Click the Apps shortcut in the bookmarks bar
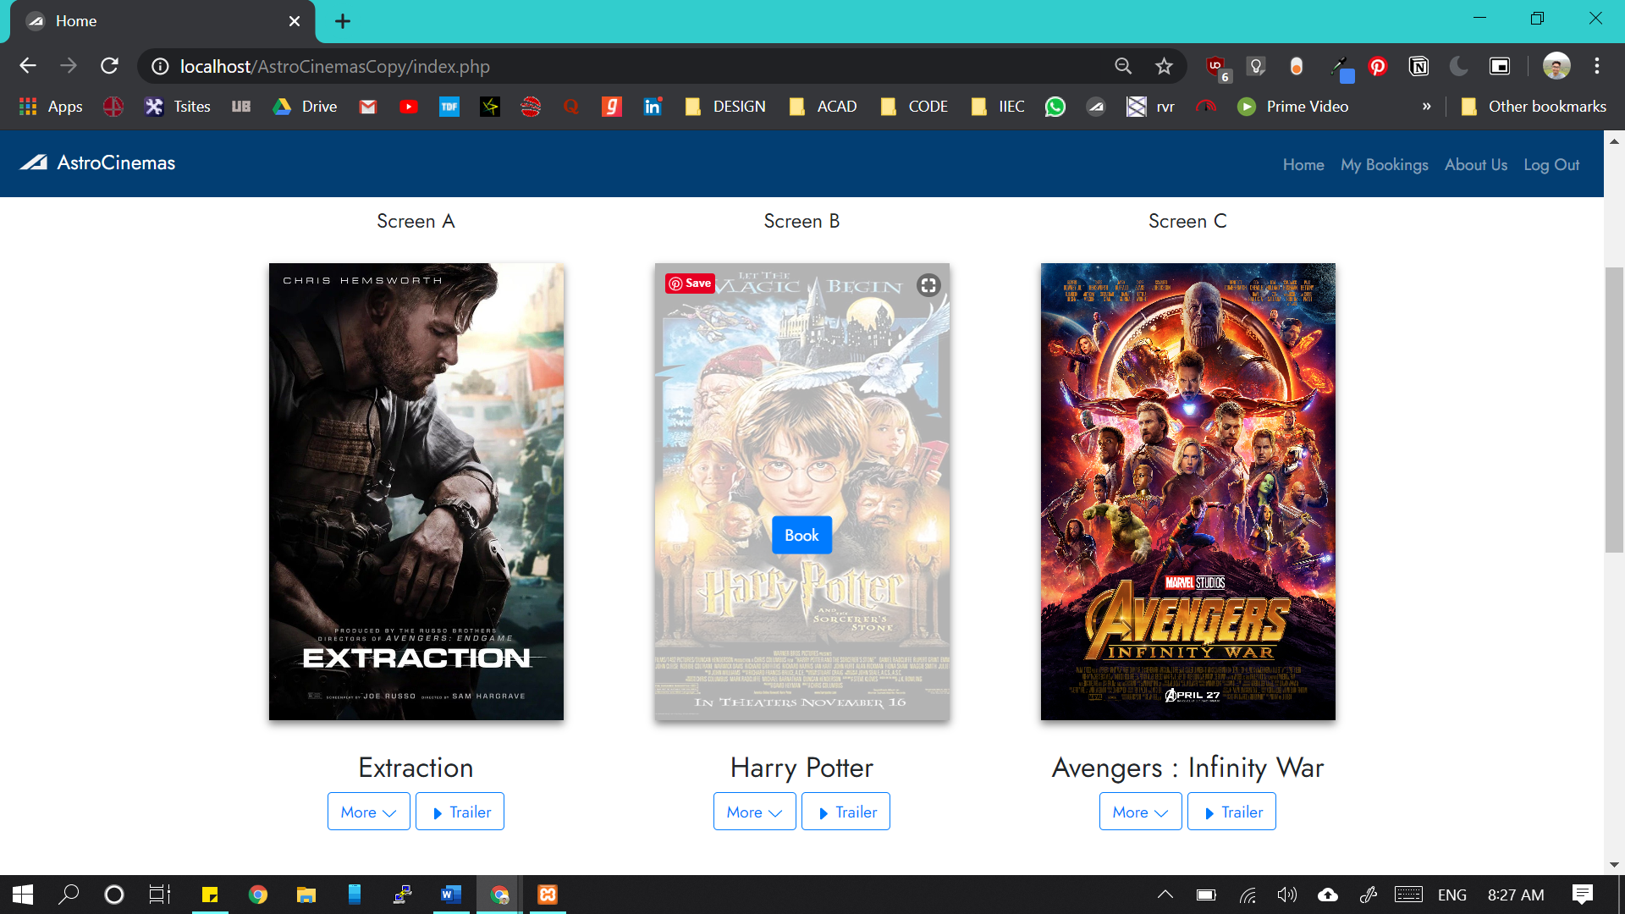1625x914 pixels. click(51, 107)
